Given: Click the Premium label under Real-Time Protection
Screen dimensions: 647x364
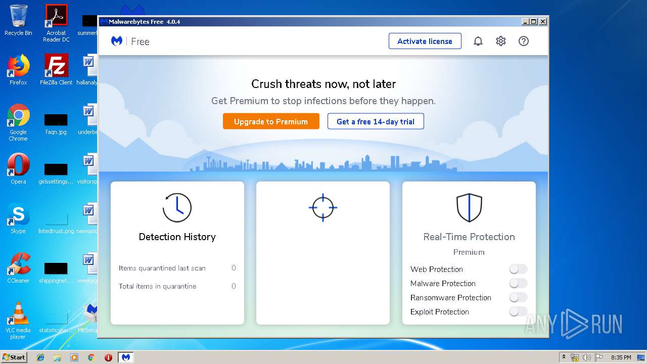Looking at the screenshot, I should (x=469, y=252).
